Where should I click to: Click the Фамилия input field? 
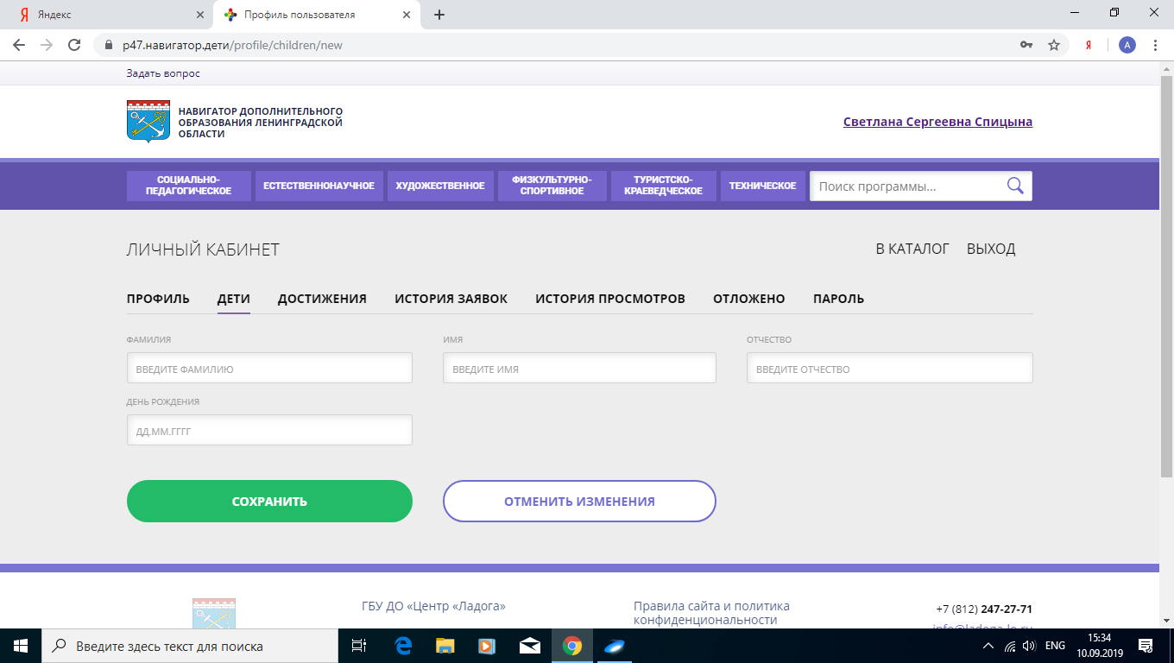[269, 369]
